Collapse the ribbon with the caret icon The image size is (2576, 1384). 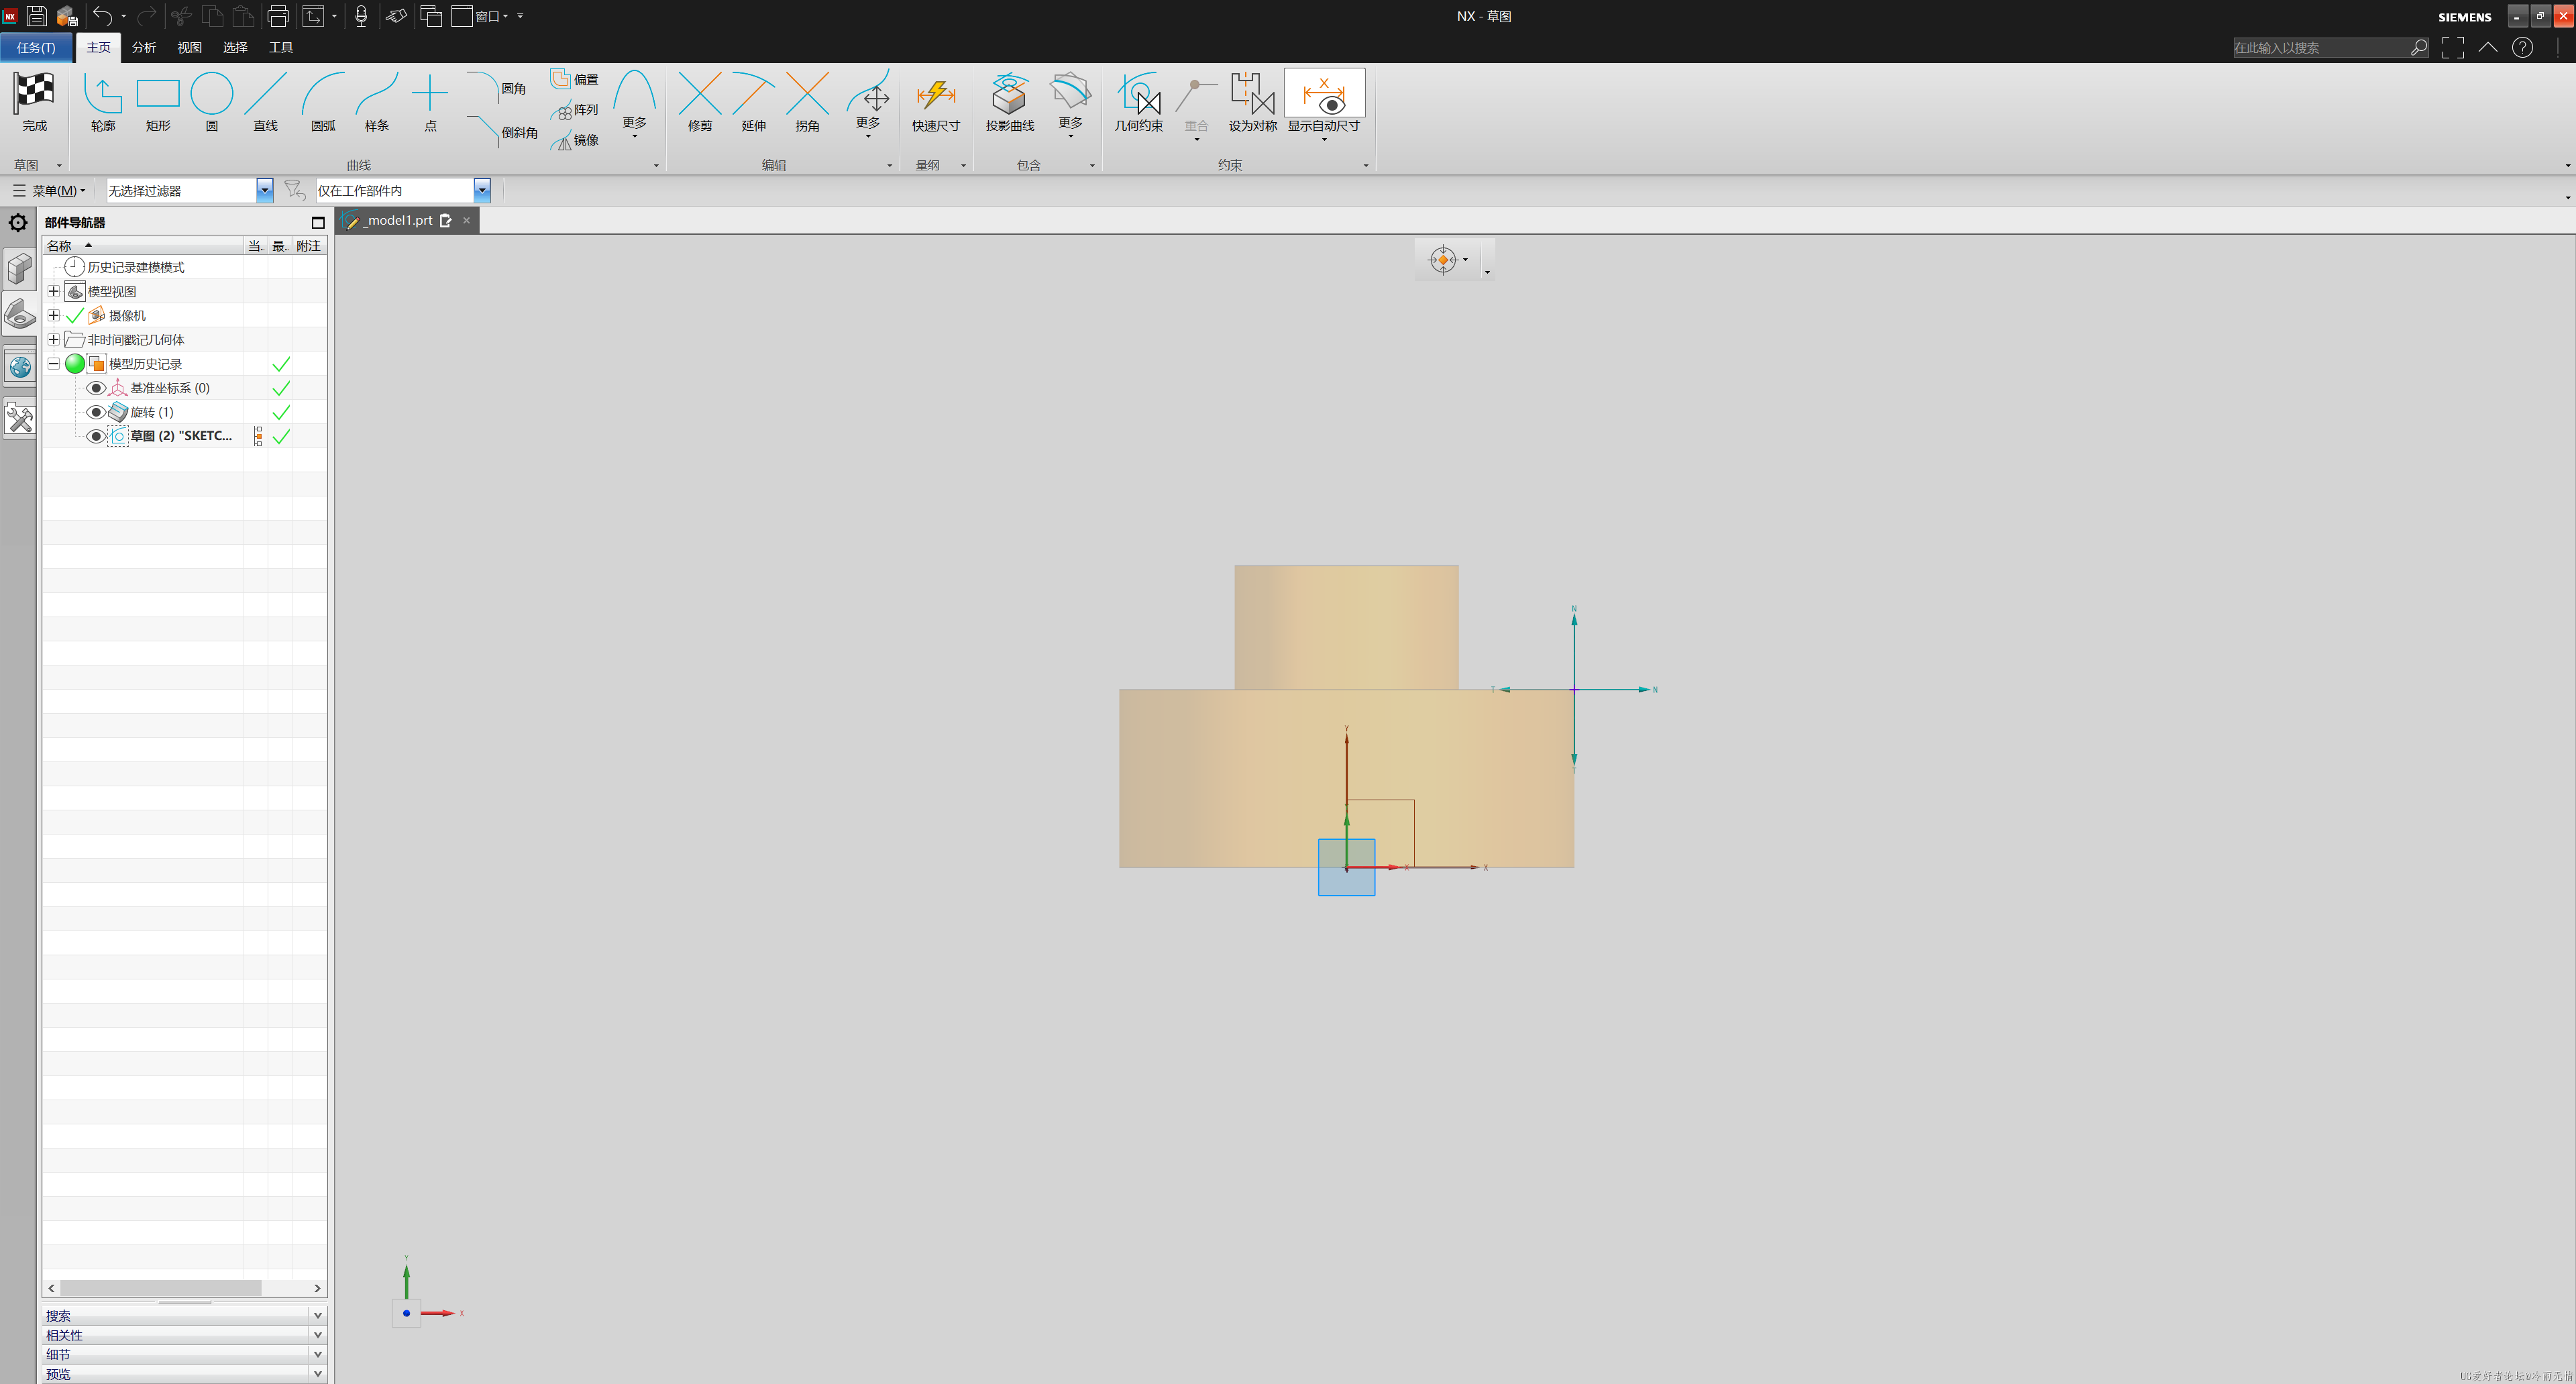pyautogui.click(x=2488, y=47)
